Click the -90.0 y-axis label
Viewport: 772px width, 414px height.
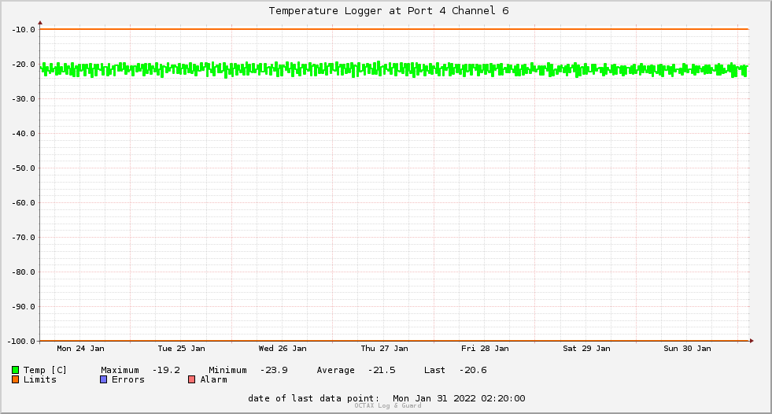coord(24,307)
